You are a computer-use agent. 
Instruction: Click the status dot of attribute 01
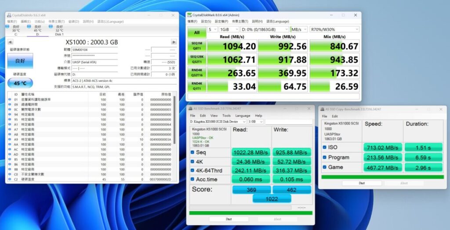[10, 99]
